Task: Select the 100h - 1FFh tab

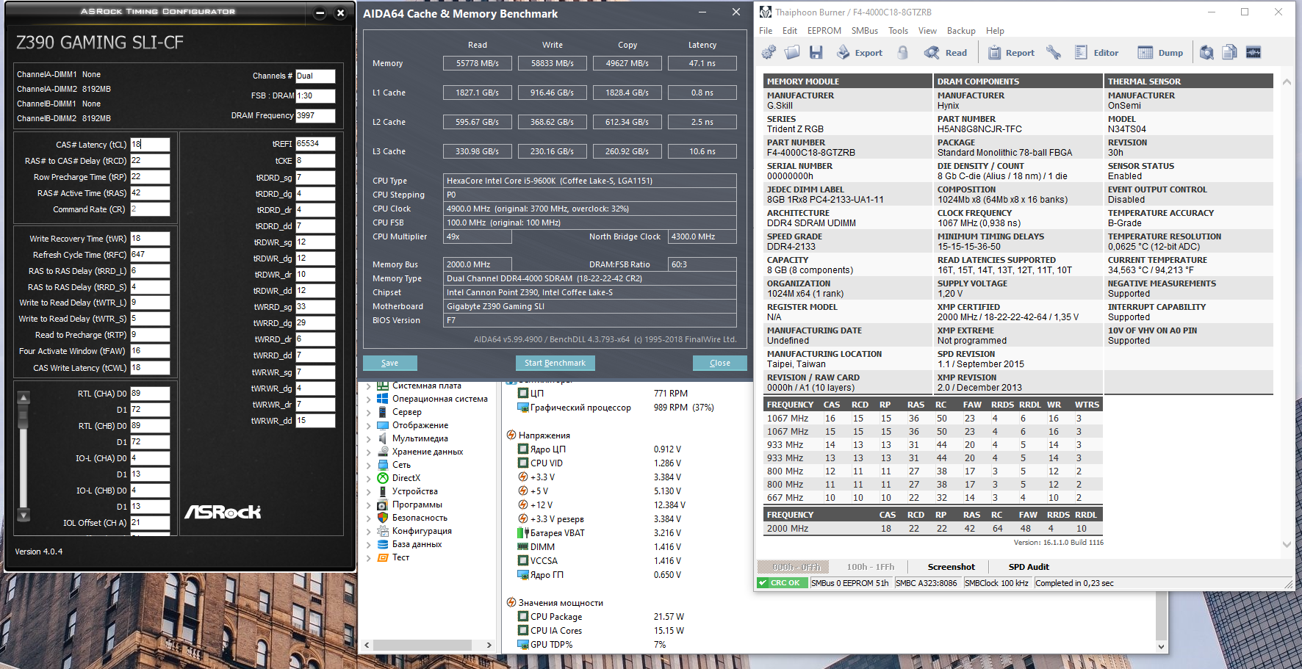Action: [871, 567]
